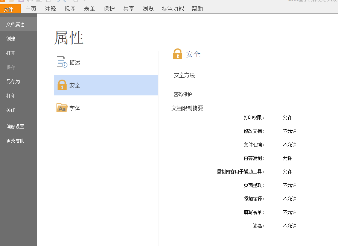
Task: Switch to the 注释 tab
Action: 50,9
